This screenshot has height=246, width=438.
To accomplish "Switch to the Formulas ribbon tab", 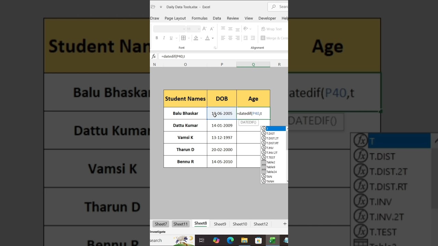I will pyautogui.click(x=199, y=18).
